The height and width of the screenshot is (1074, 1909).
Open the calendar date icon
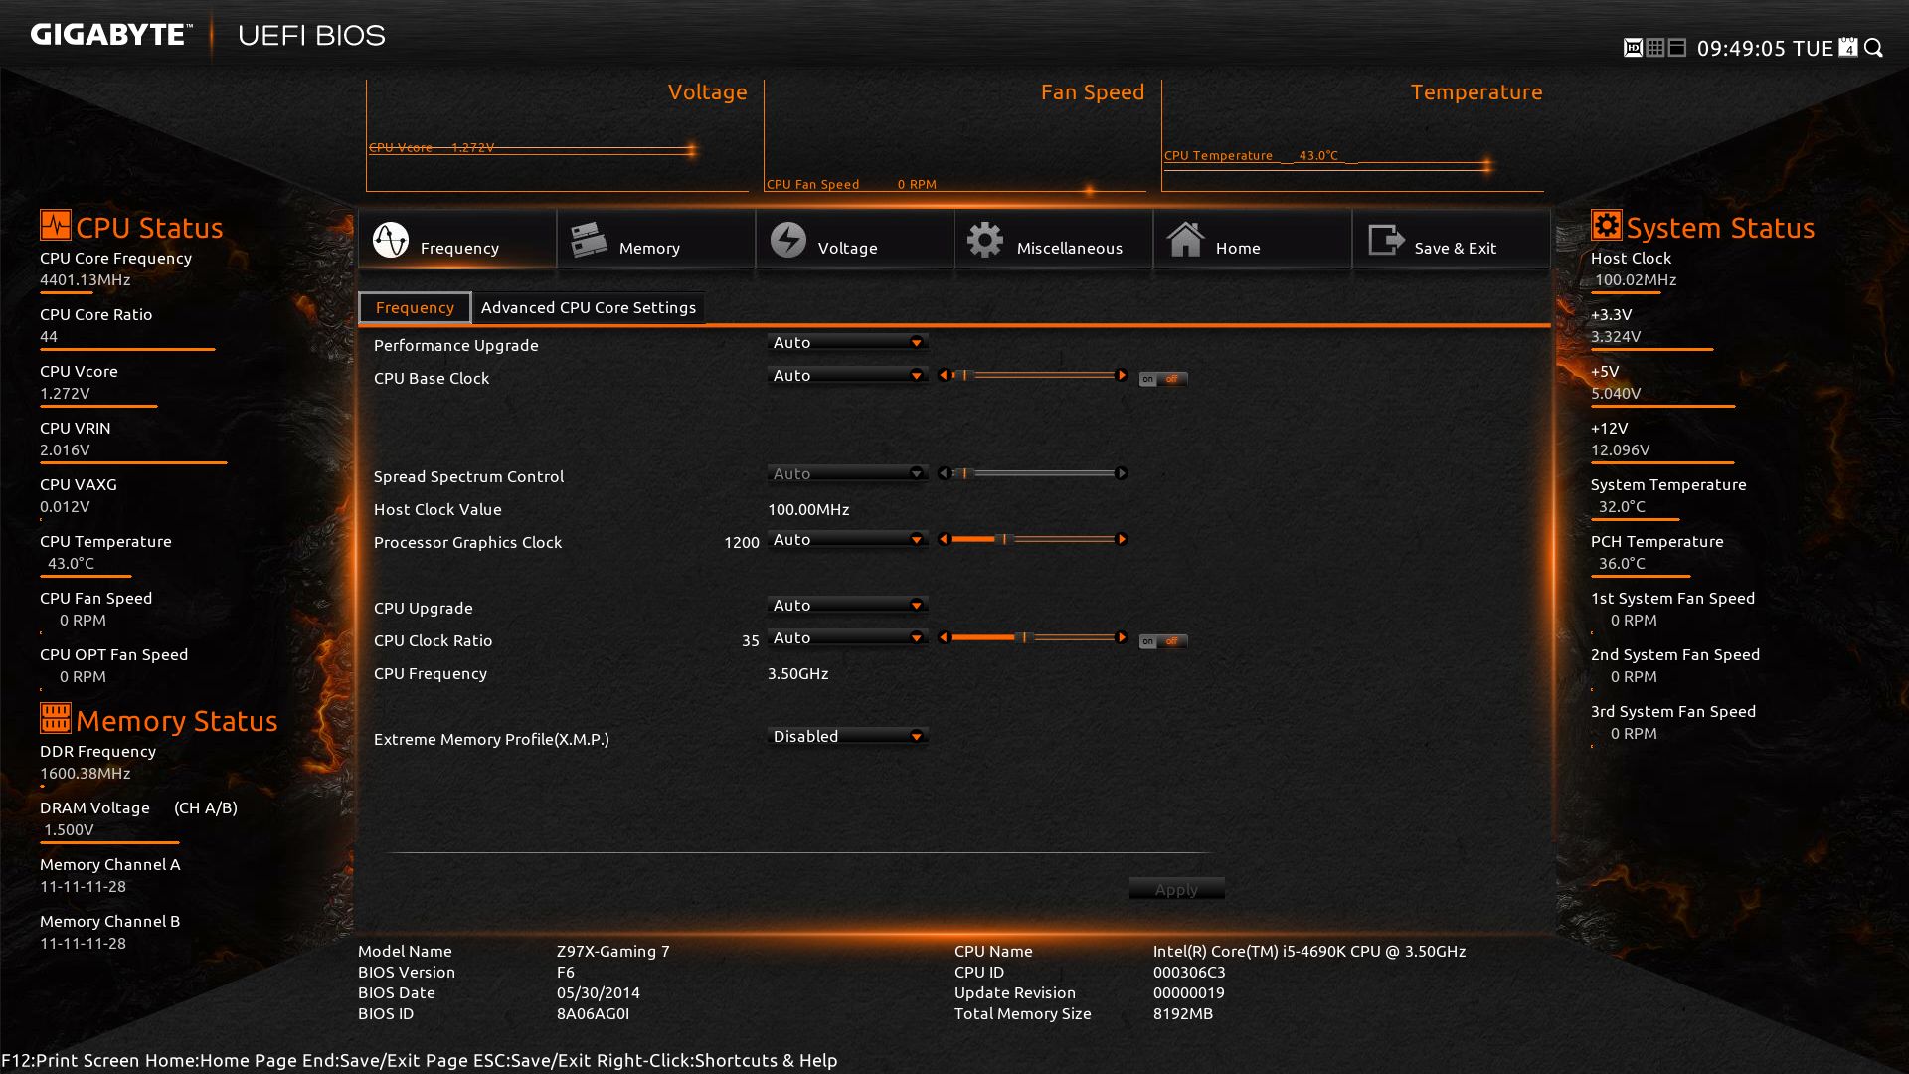tap(1848, 48)
